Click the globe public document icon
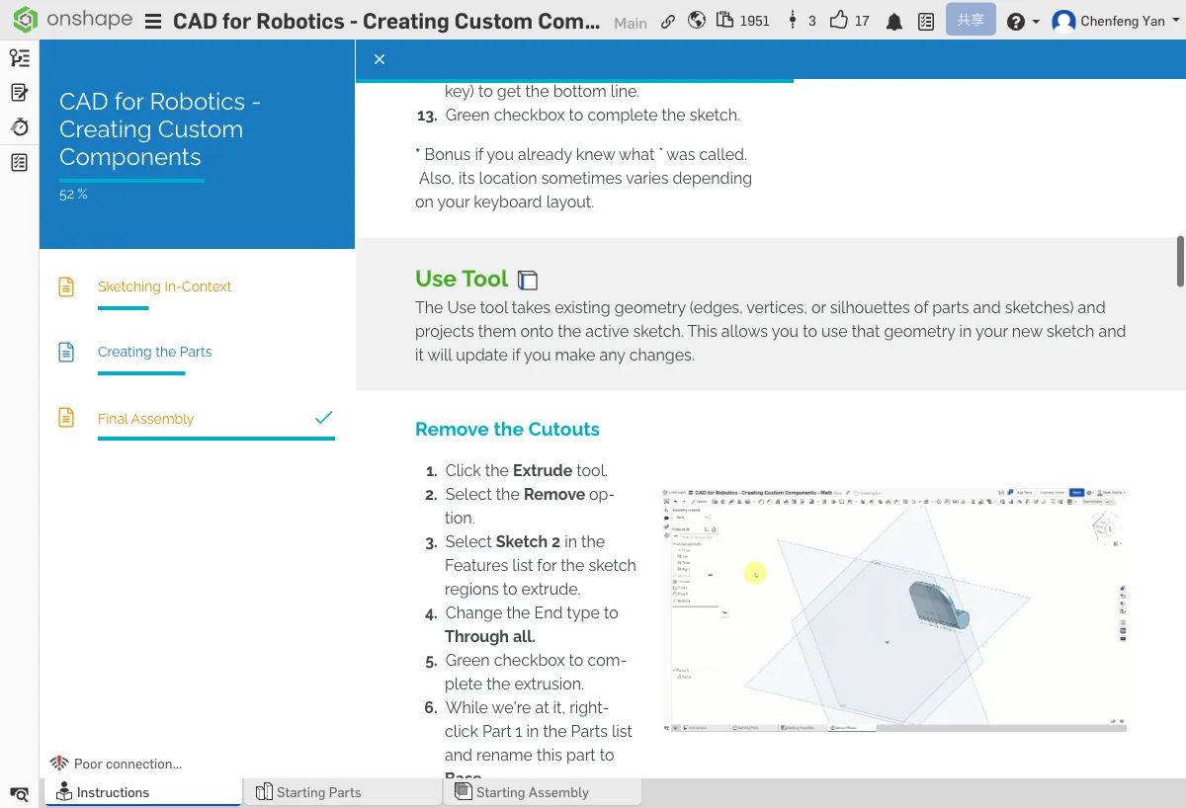This screenshot has height=808, width=1186. click(697, 21)
